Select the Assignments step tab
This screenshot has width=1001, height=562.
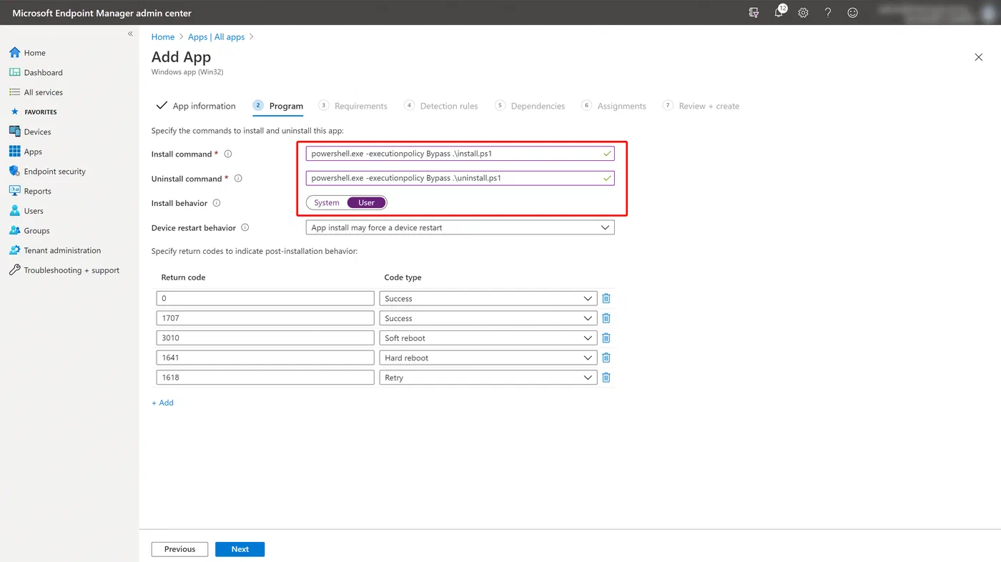[614, 106]
